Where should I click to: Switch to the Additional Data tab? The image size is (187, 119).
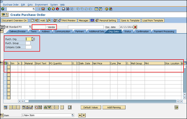pos(97,31)
